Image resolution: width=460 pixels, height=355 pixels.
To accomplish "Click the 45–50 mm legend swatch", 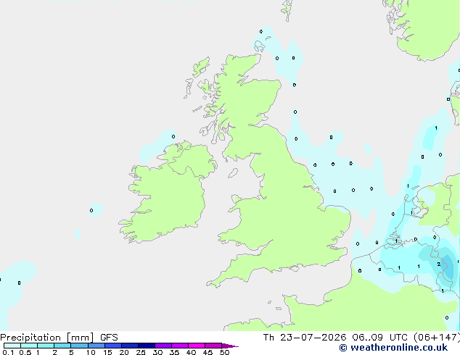I will [x=213, y=346].
